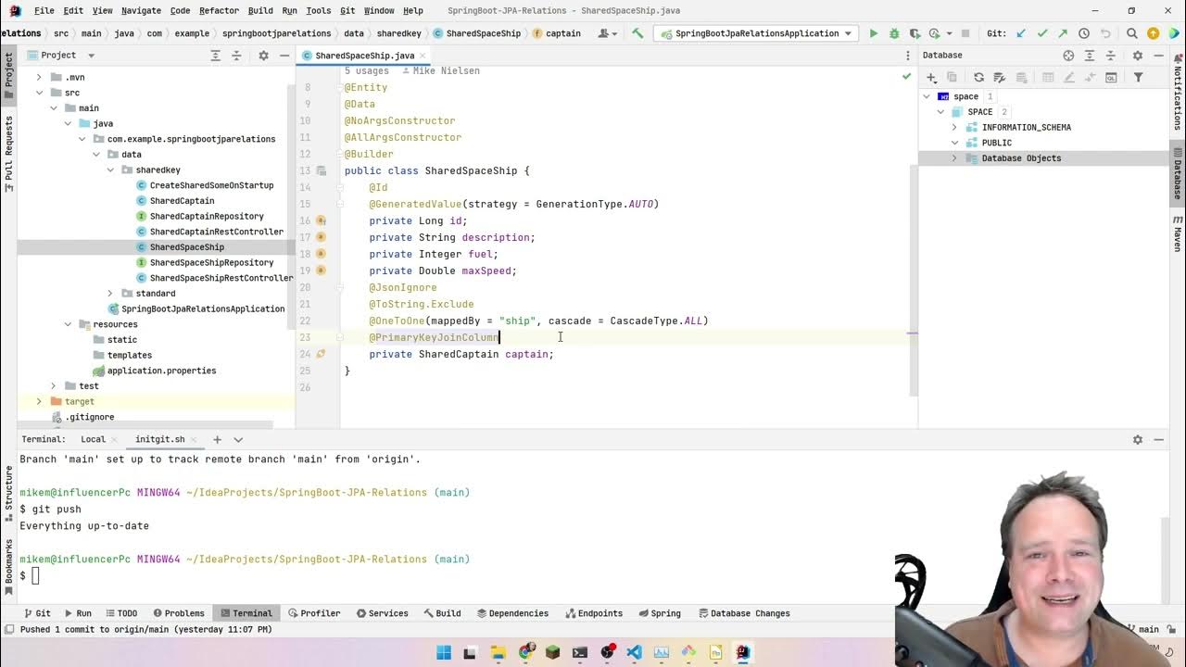Open the Profiler tool window

(313, 613)
